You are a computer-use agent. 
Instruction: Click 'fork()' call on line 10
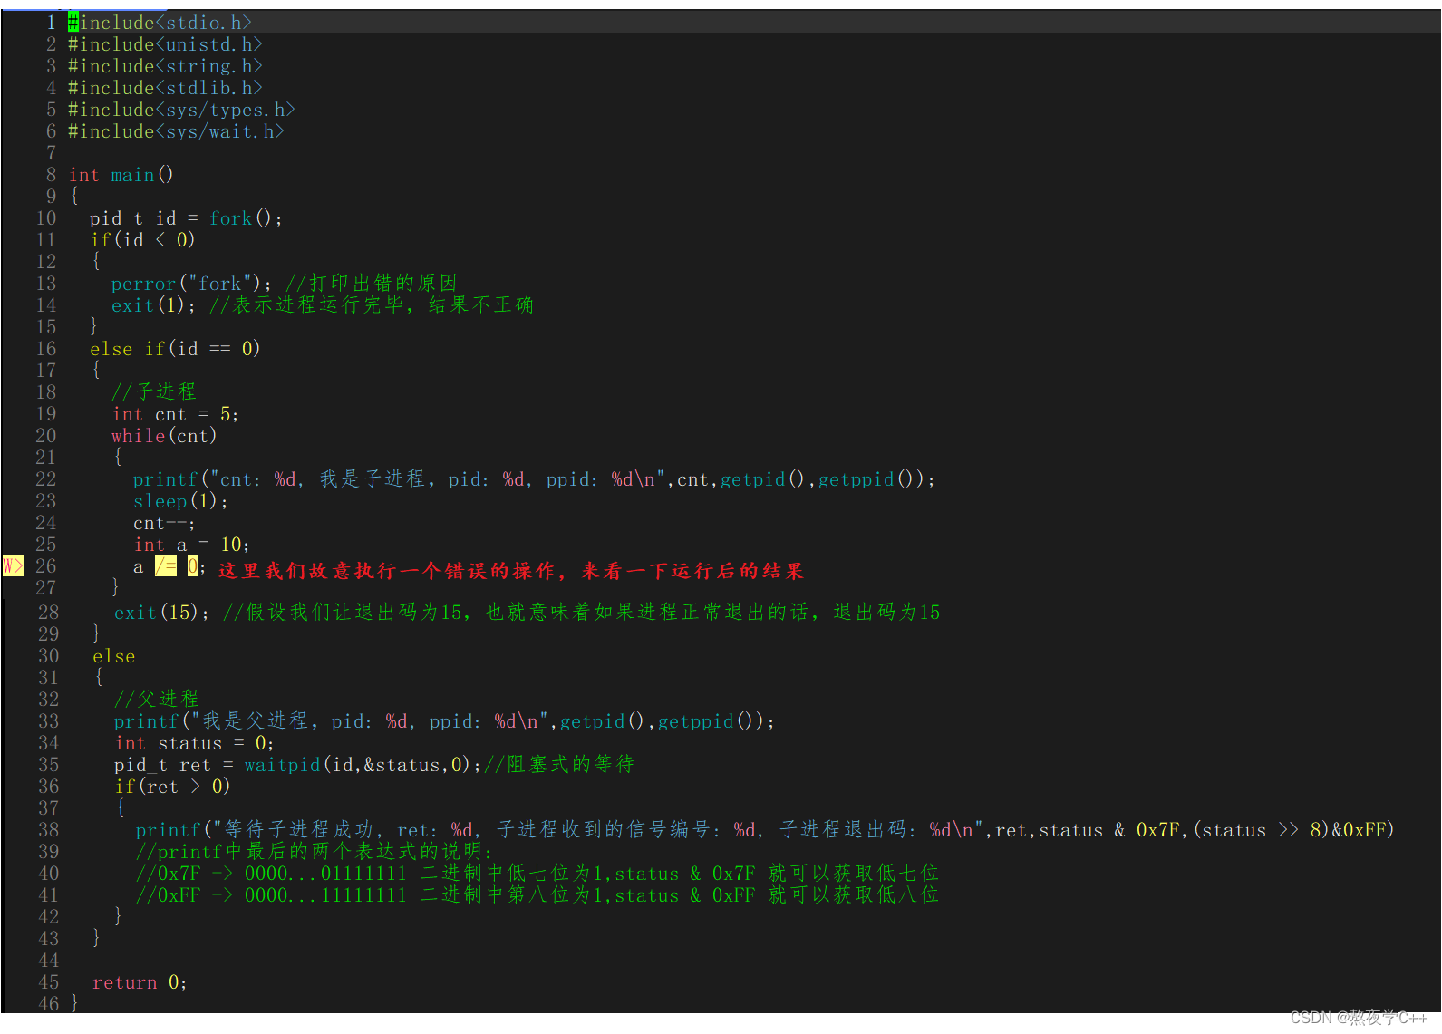coord(240,218)
